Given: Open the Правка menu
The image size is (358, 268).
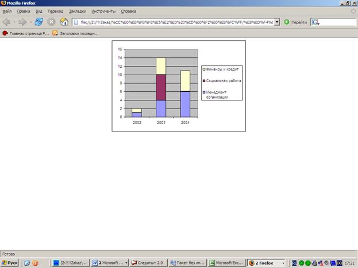Looking at the screenshot, I should [24, 11].
